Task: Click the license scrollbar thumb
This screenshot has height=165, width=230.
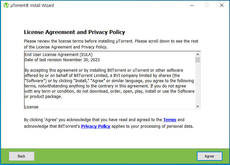Action: tap(198, 60)
